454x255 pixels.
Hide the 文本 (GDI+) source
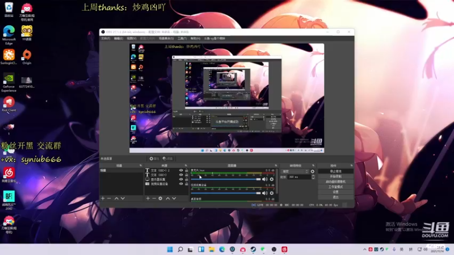[181, 175]
